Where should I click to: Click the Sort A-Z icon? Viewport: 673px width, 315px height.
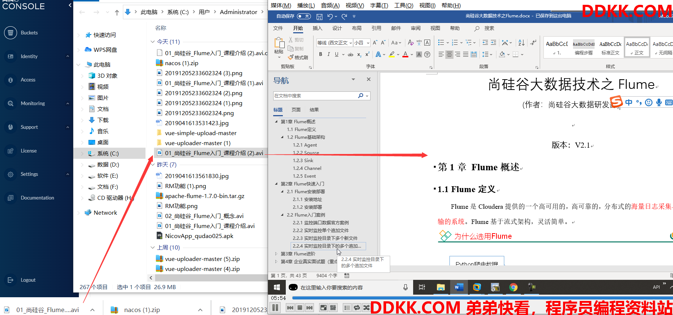(x=521, y=43)
